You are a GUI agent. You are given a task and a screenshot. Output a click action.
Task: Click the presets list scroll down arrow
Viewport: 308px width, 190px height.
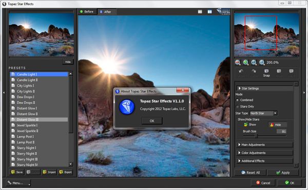[x=71, y=164]
